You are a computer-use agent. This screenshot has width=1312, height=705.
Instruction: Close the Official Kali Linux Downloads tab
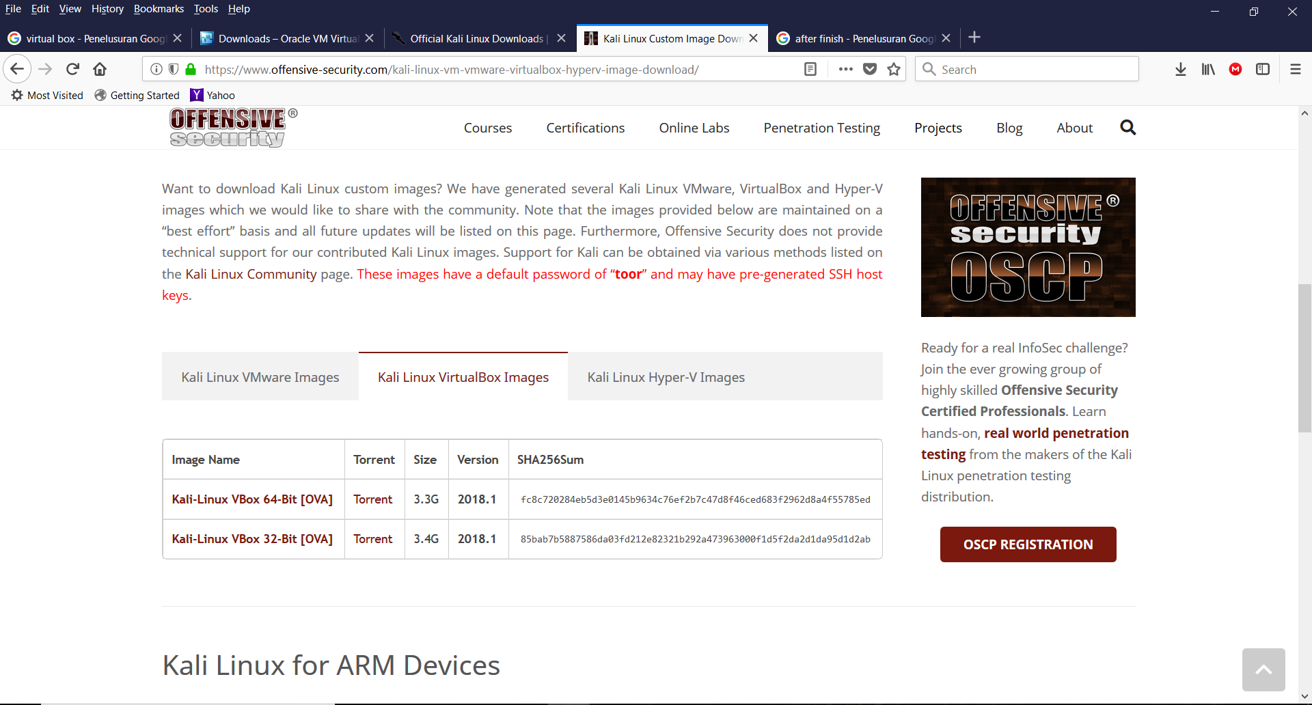coord(561,38)
